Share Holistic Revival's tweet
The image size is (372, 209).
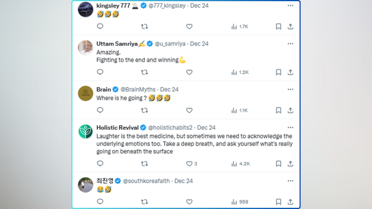point(290,164)
